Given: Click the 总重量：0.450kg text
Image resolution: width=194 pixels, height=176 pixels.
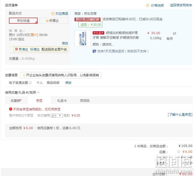Looking at the screenshot, I should point(22,58).
